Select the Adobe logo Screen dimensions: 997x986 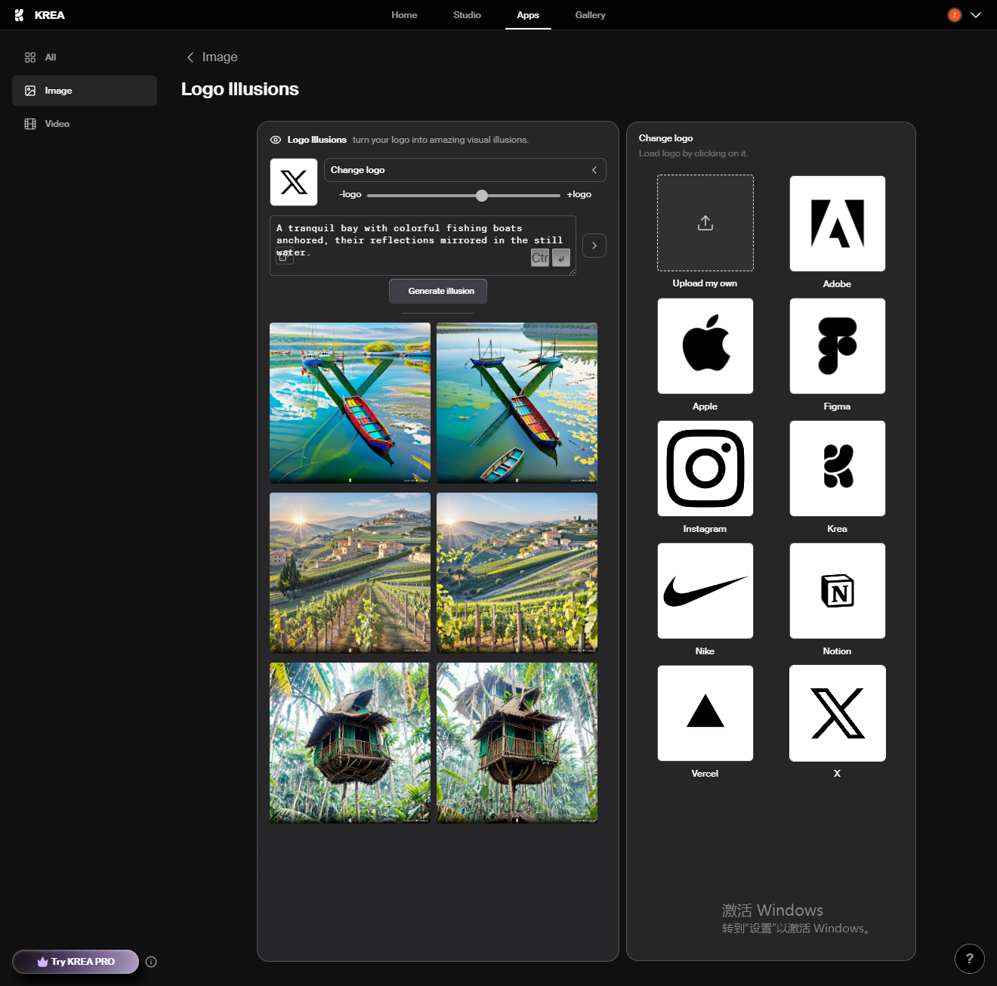tap(837, 224)
